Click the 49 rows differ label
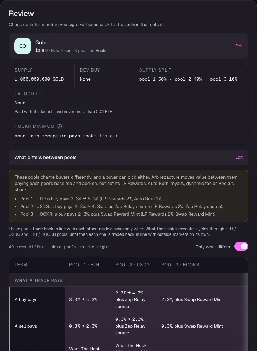Image resolution: width=257 pixels, height=351 pixels. pos(26,247)
